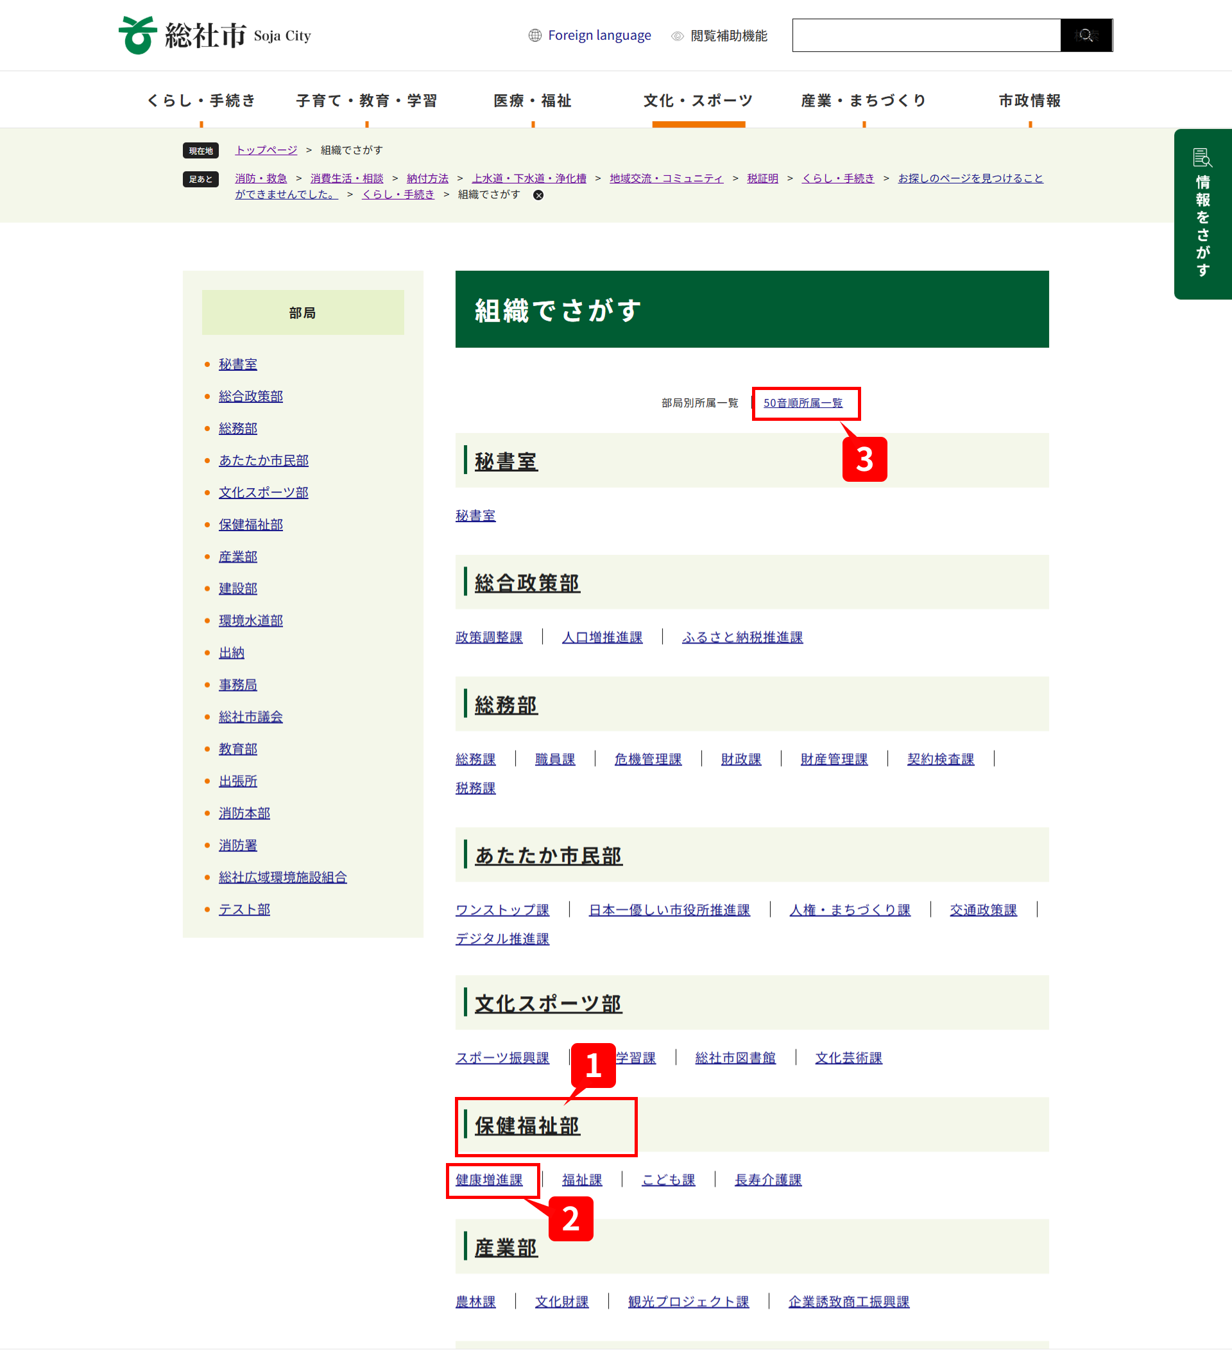The width and height of the screenshot is (1232, 1351).
Task: Click the eye icon for 閲覧補助機能
Action: point(677,36)
